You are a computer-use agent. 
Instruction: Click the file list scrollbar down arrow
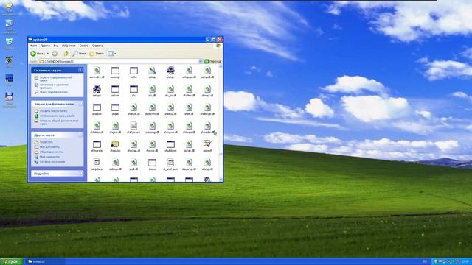tap(221, 180)
